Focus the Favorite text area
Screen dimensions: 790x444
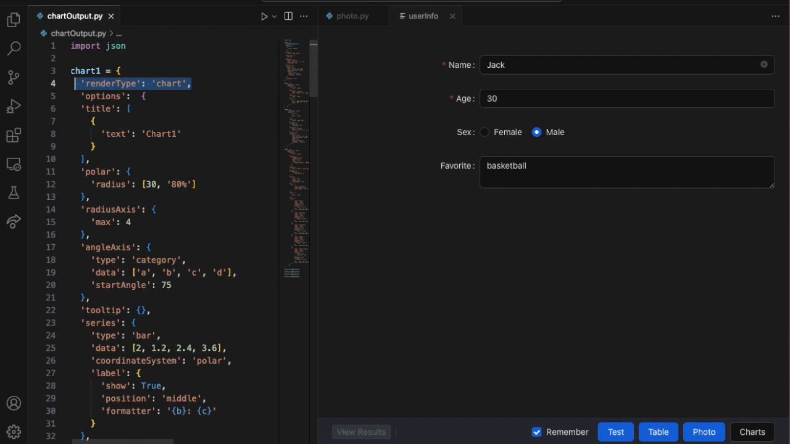point(627,172)
